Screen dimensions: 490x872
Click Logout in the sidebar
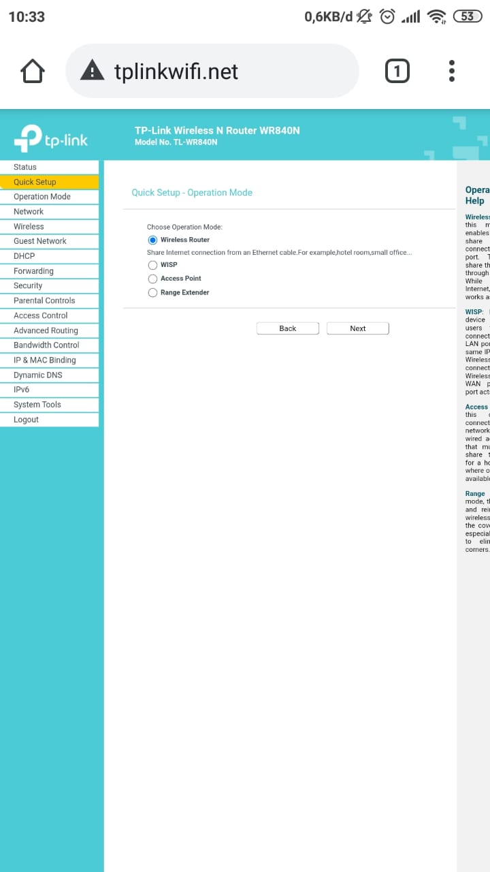coord(49,420)
